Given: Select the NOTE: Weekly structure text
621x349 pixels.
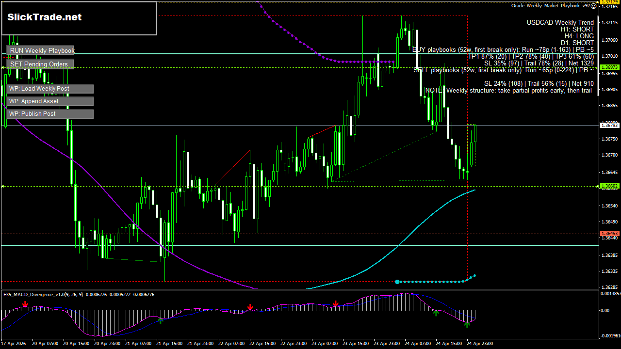Looking at the screenshot, I should pos(509,91).
